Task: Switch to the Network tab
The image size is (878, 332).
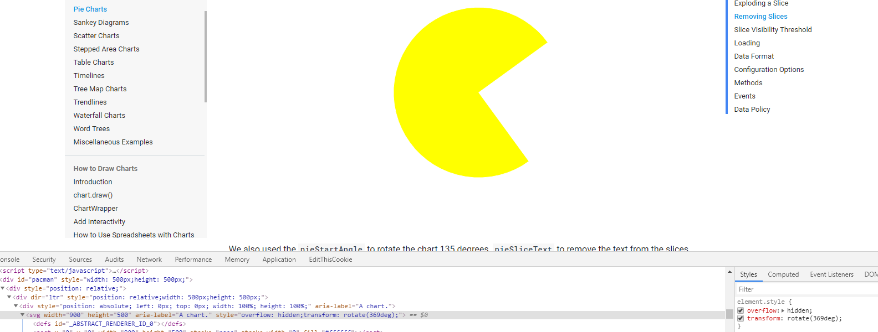Action: tap(149, 260)
